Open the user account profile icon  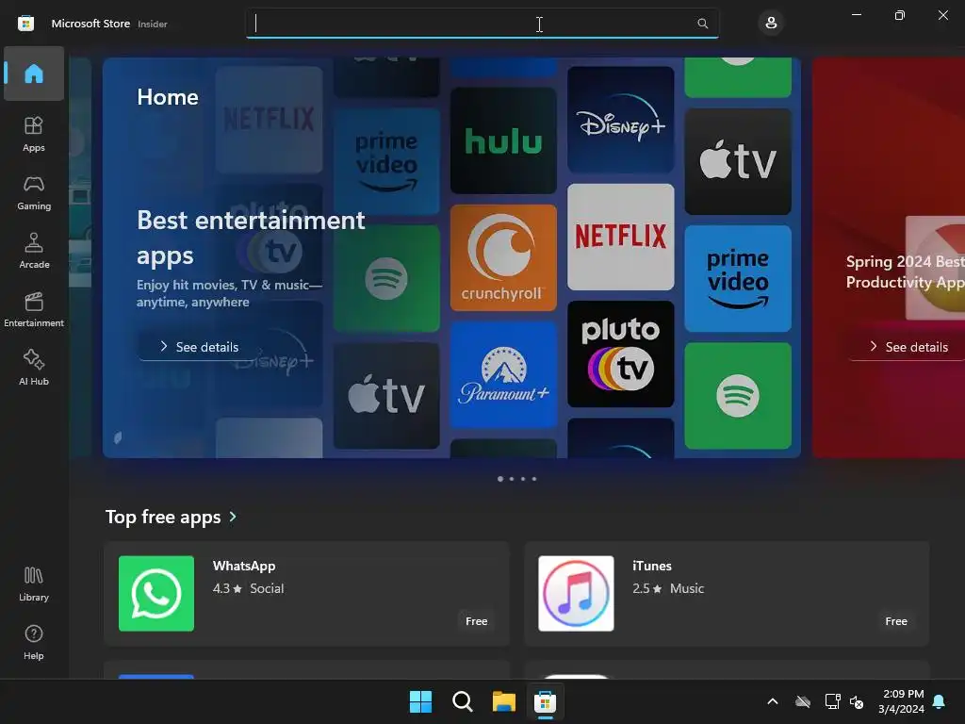(x=771, y=24)
